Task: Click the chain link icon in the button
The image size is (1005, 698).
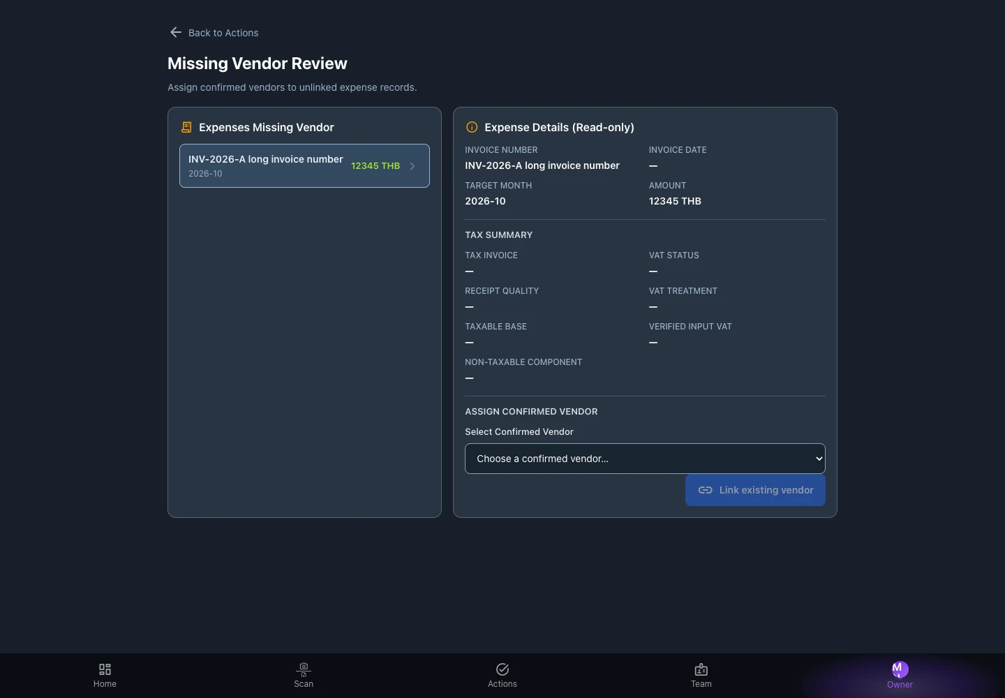Action: point(706,490)
